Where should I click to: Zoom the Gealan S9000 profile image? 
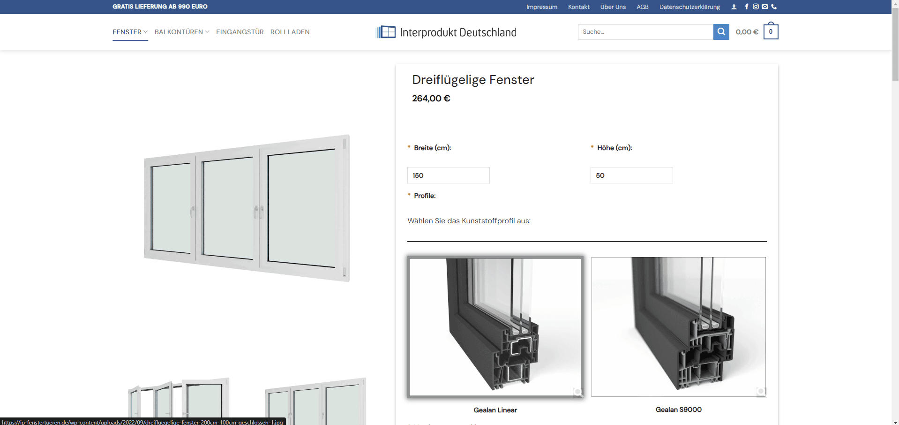tap(761, 391)
